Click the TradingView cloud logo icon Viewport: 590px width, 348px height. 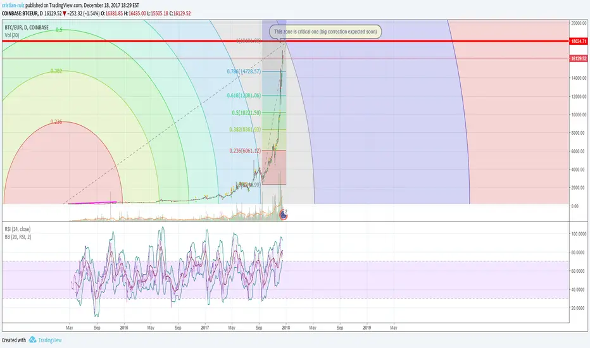pos(32,340)
